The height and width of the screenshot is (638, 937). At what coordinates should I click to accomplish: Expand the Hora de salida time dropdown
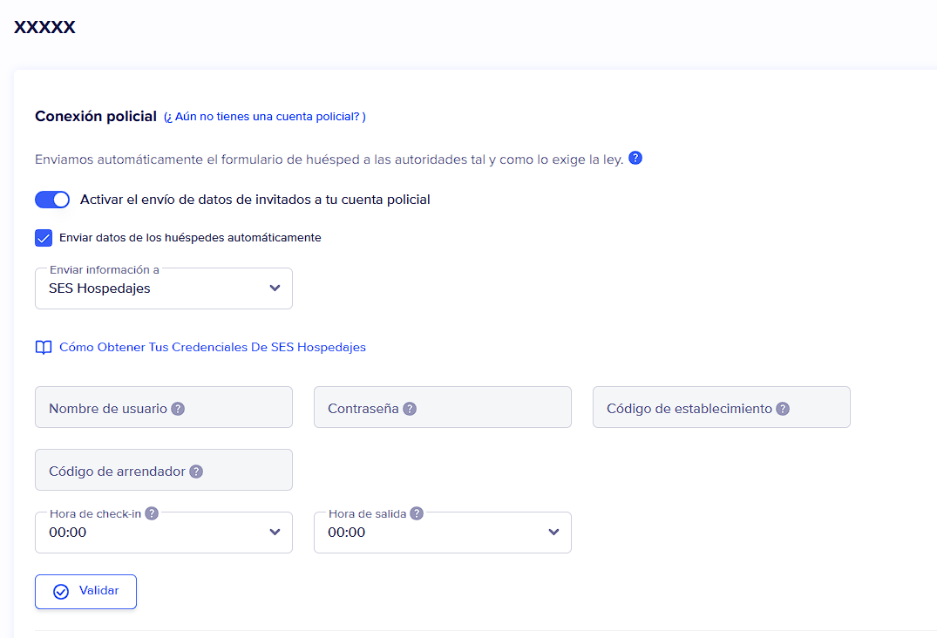(443, 533)
